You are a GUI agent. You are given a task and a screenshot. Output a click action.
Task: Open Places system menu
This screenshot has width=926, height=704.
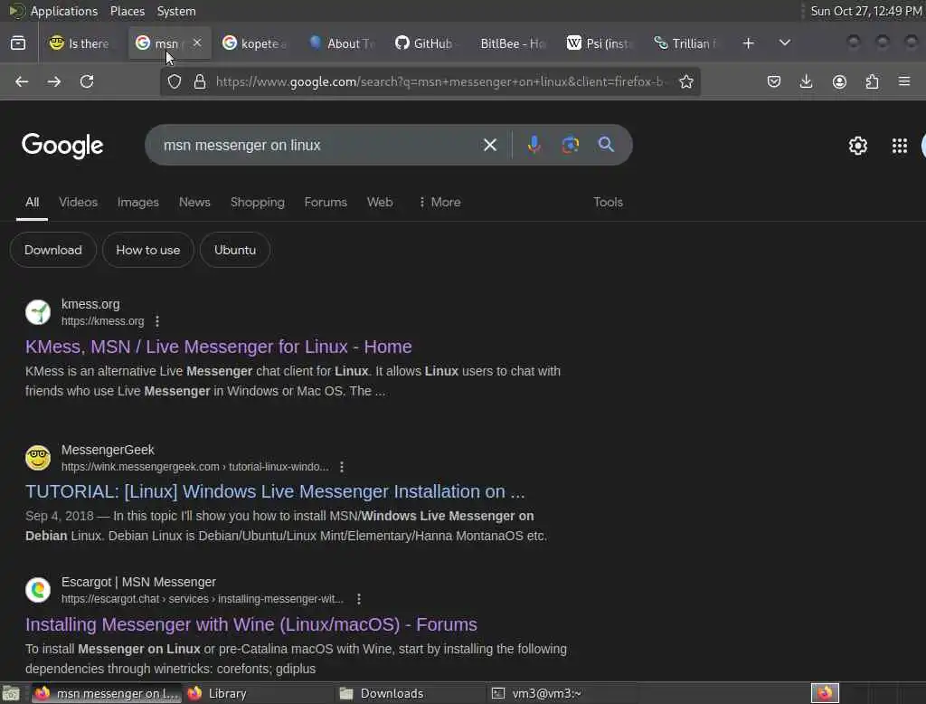(127, 11)
